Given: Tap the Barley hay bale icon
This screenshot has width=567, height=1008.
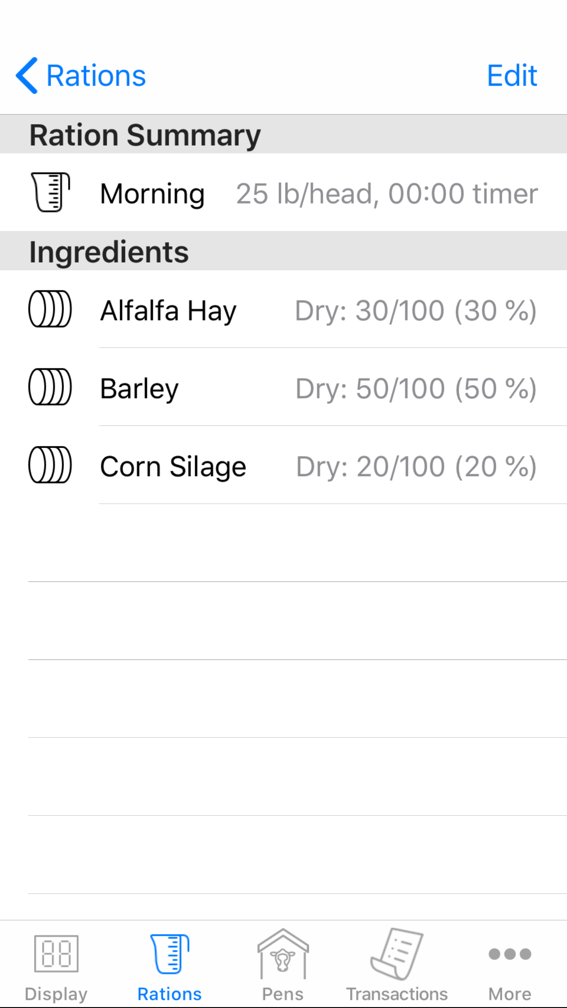Looking at the screenshot, I should pyautogui.click(x=50, y=387).
